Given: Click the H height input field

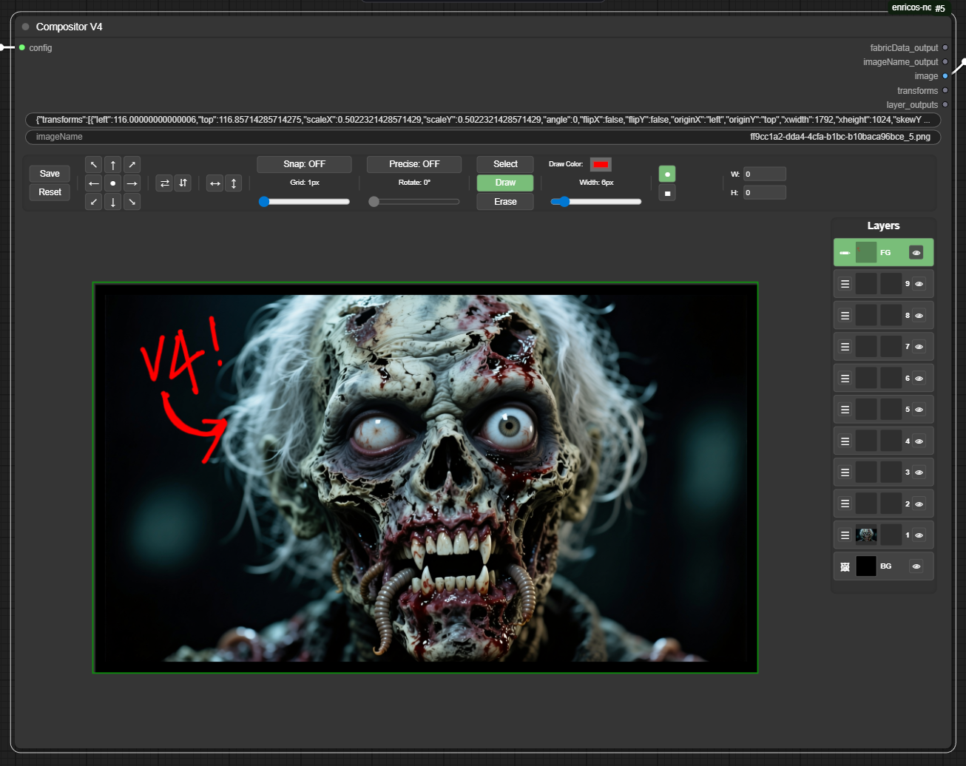Looking at the screenshot, I should coord(764,192).
